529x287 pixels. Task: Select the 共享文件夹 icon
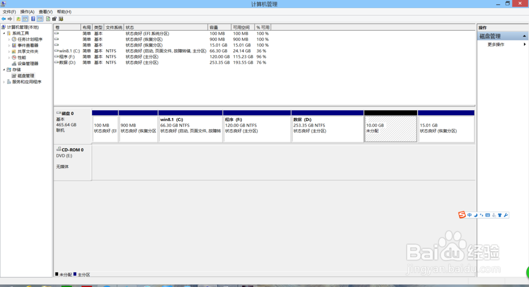pyautogui.click(x=14, y=52)
